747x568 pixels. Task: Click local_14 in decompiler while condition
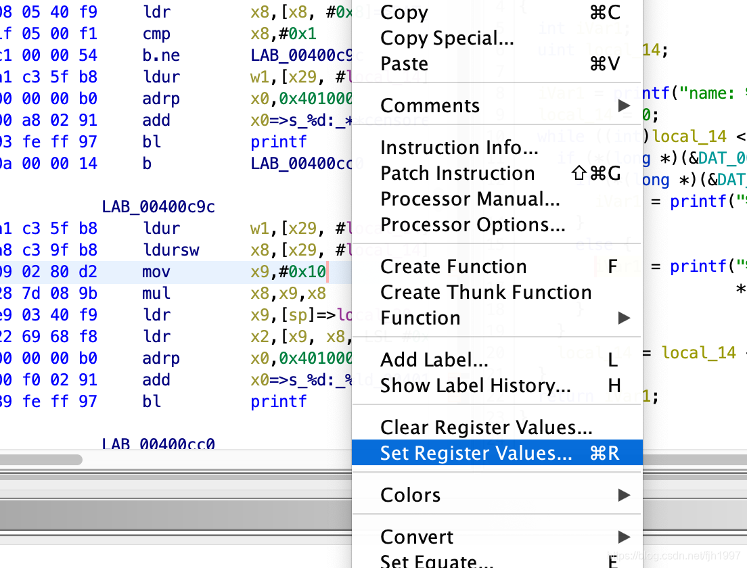pos(689,137)
